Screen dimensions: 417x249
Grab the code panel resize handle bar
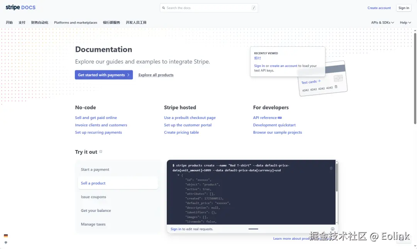tap(253, 229)
